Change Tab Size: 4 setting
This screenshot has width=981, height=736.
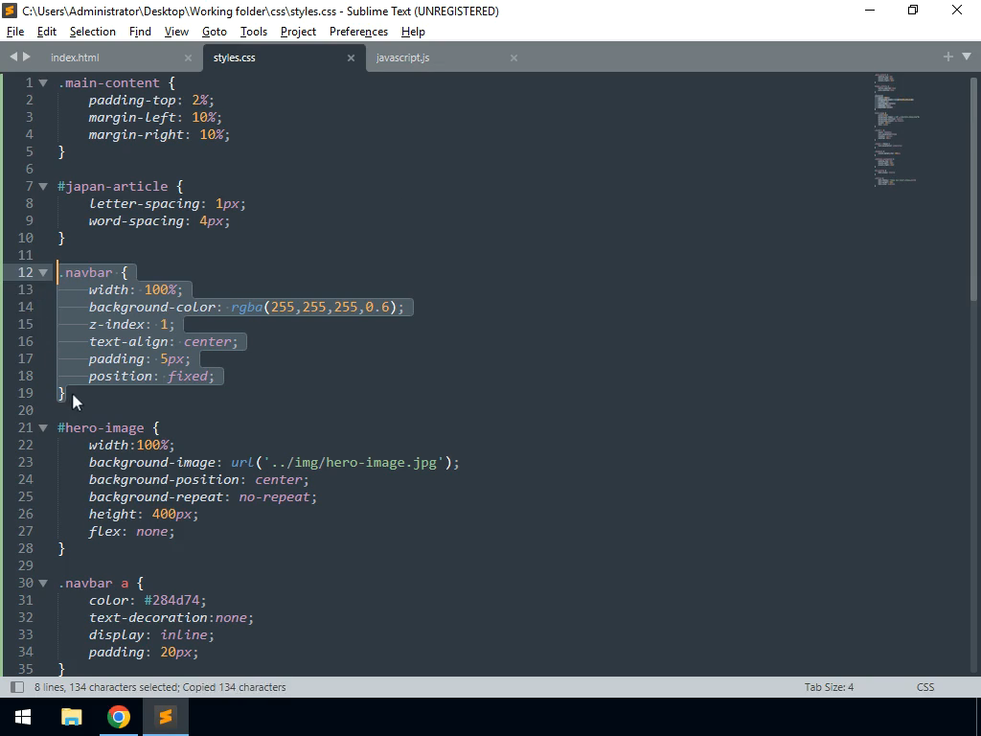click(x=829, y=687)
